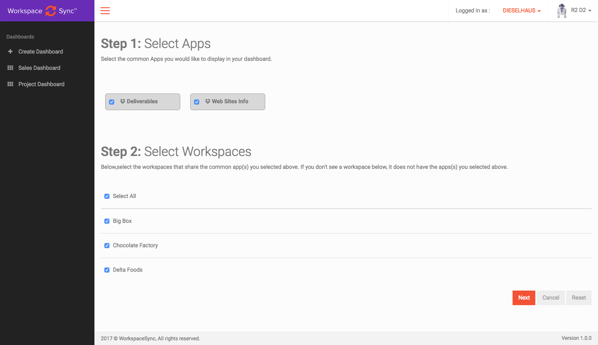598x345 pixels.
Task: Uncheck the Deliverables app checkbox
Action: [x=112, y=102]
